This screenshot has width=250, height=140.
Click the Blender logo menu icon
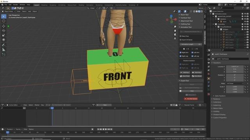pos(2,5)
